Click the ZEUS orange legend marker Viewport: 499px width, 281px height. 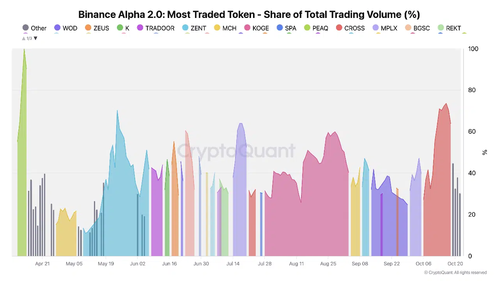pyautogui.click(x=88, y=28)
